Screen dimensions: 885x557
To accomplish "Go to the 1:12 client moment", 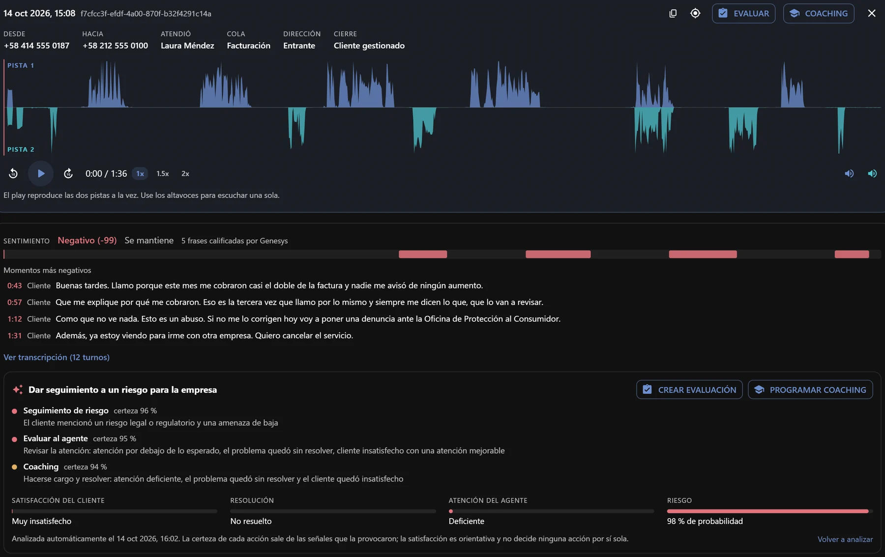I will 14,319.
